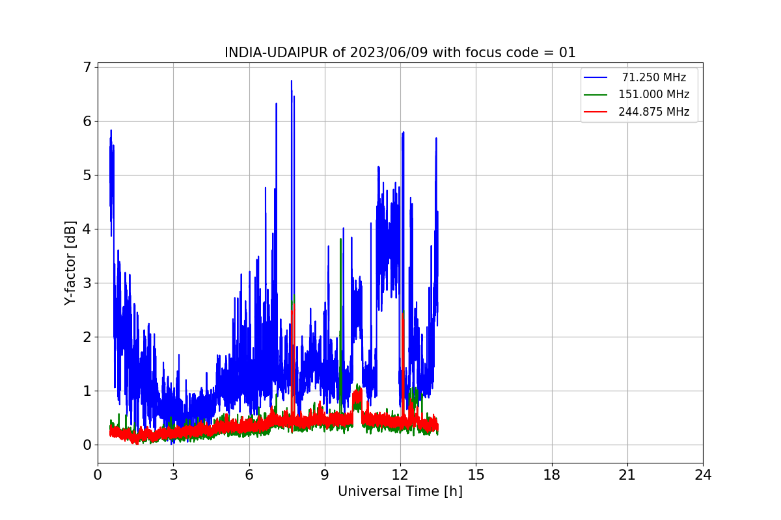The width and height of the screenshot is (781, 520).
Task: Click x-axis tick label 24
Action: [703, 475]
